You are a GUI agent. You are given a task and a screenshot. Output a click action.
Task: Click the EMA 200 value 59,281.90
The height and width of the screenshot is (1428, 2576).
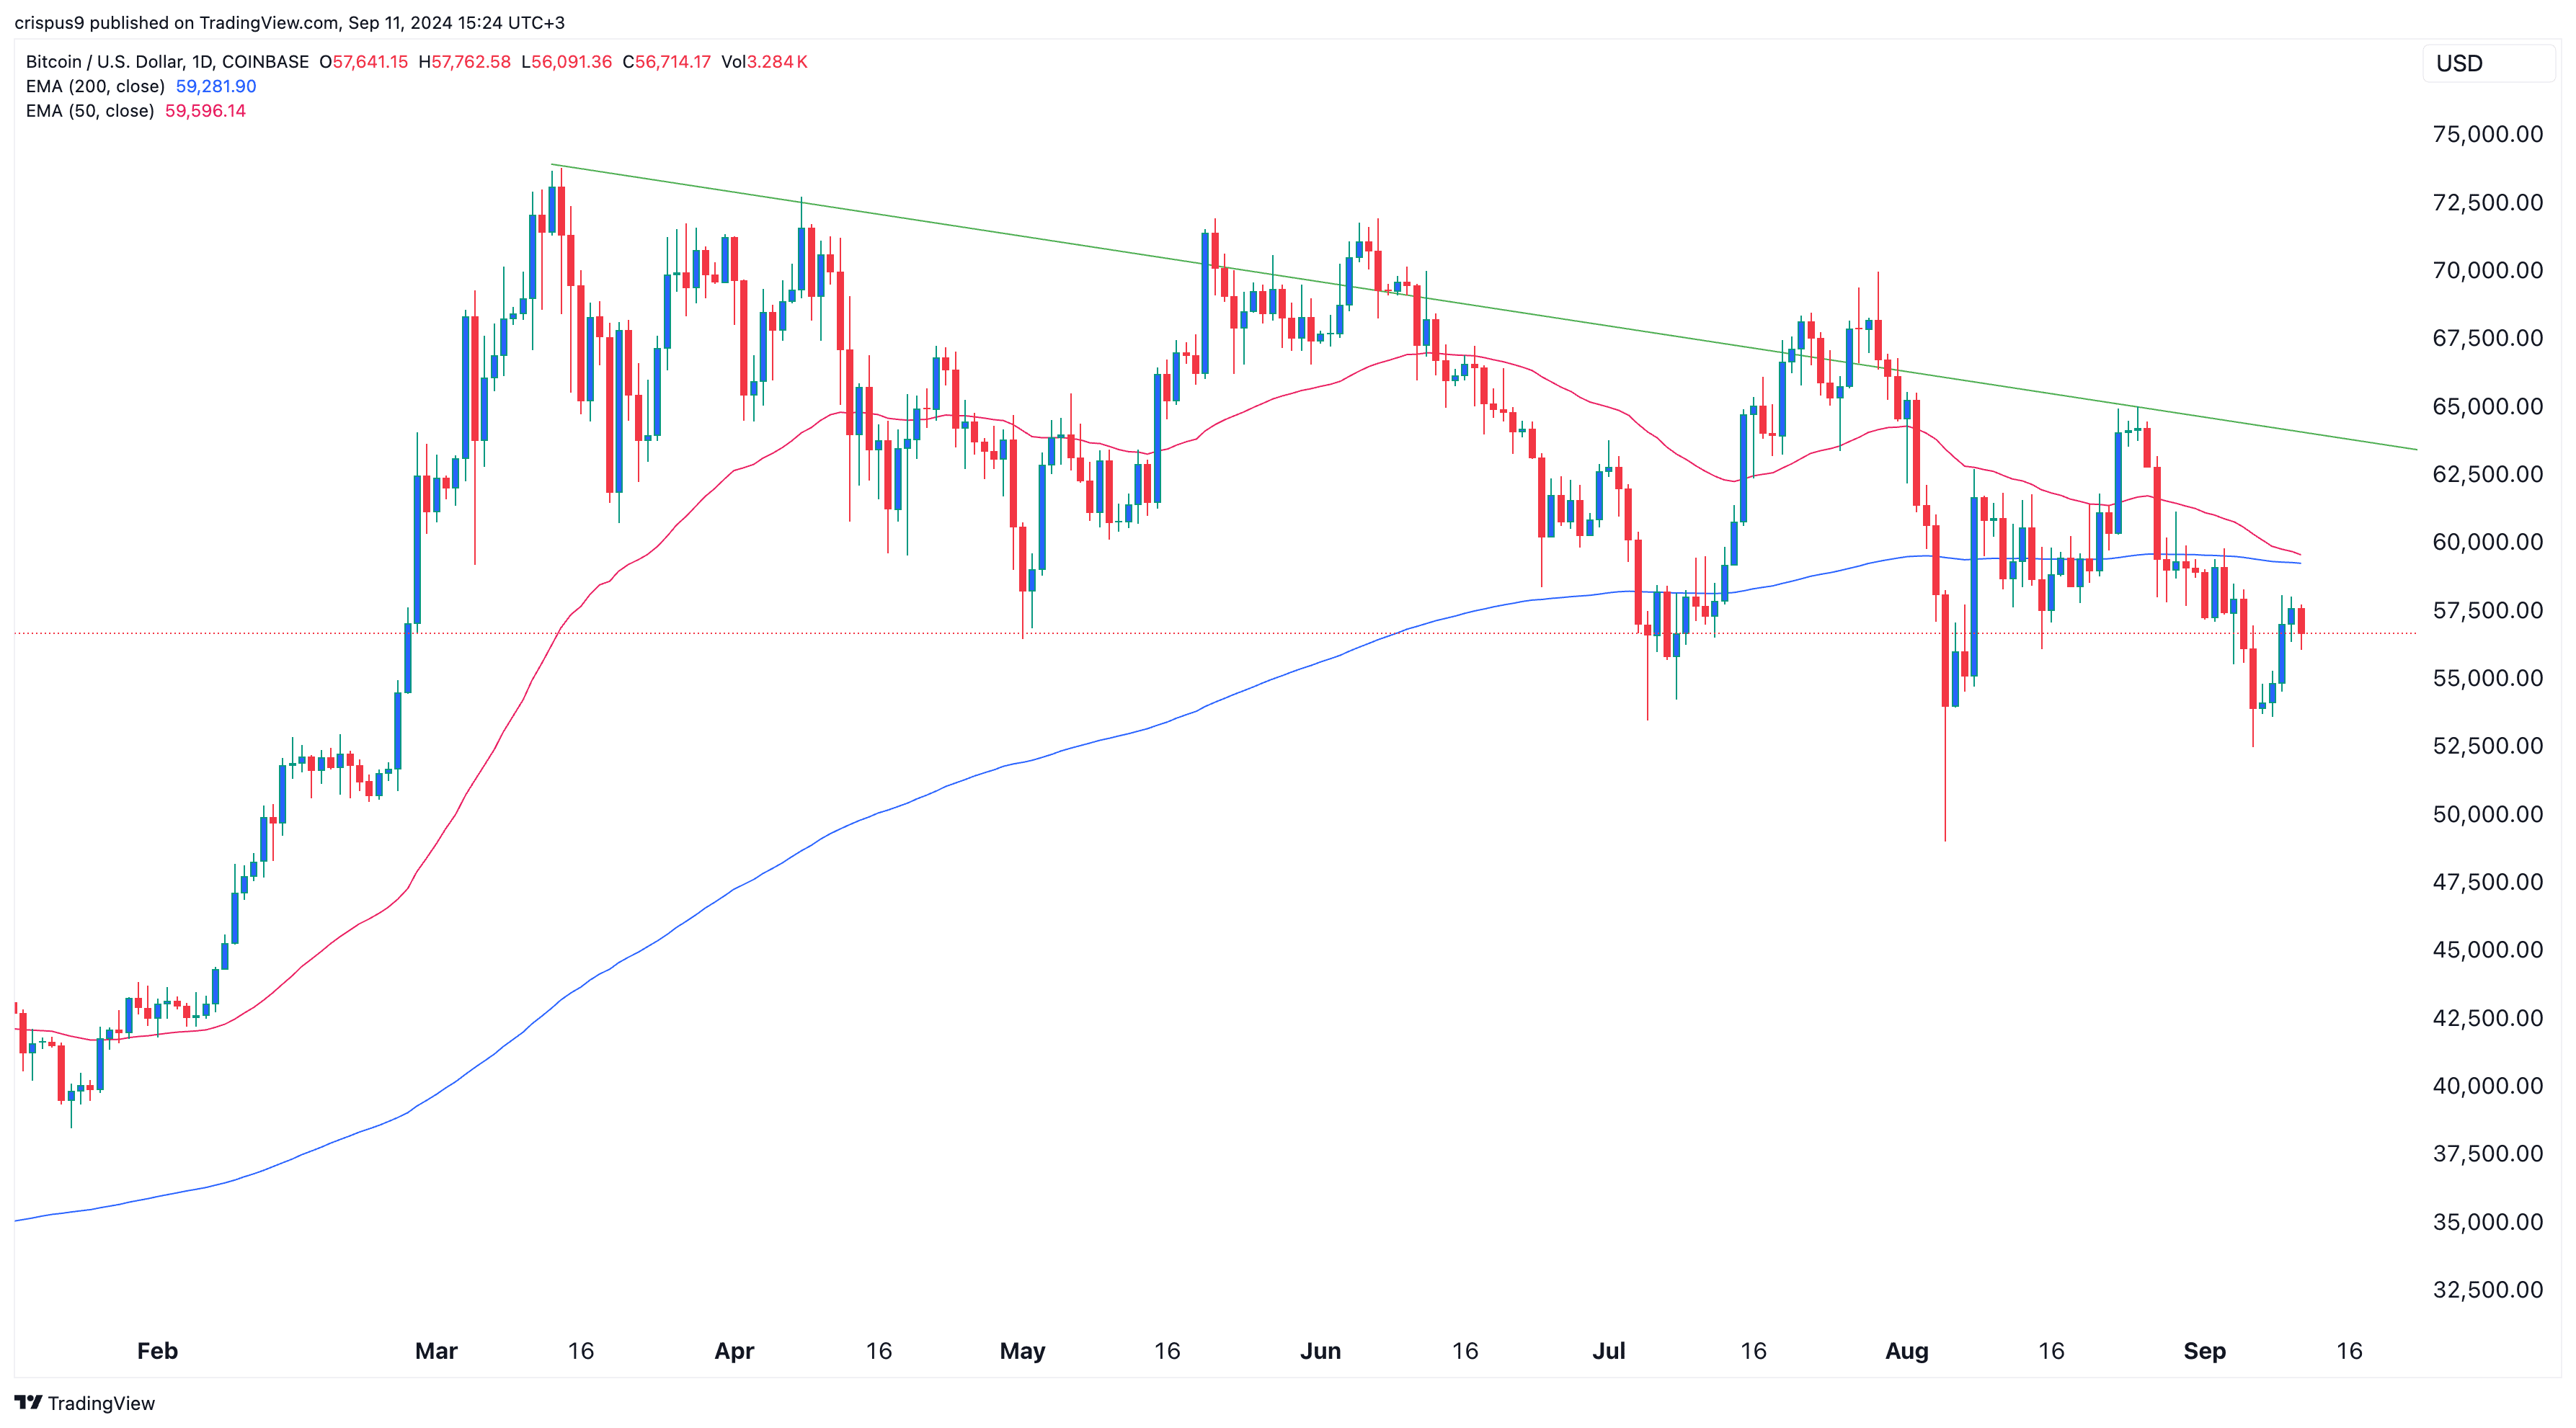coord(216,86)
